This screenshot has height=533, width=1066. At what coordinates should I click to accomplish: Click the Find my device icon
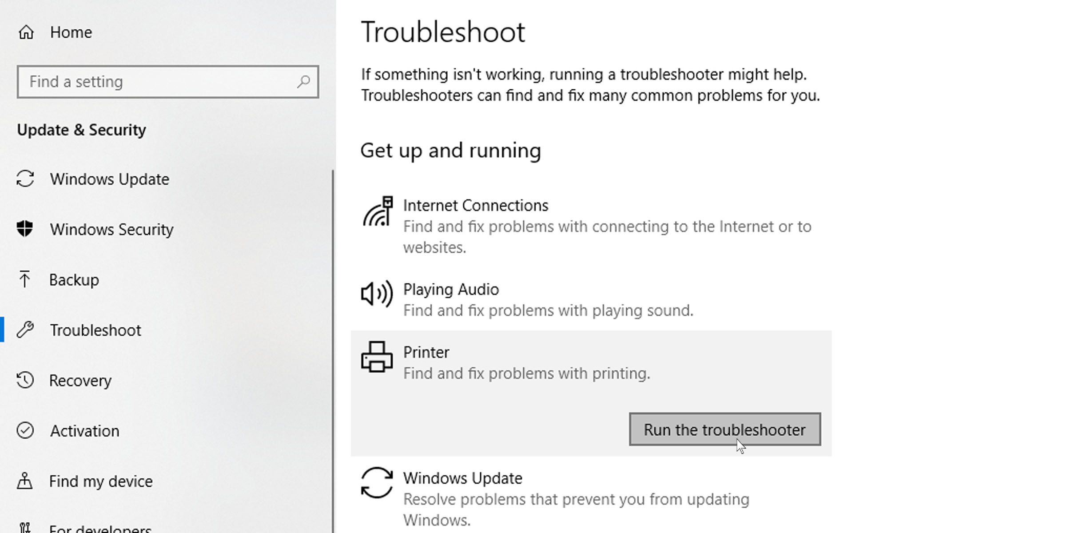coord(25,481)
